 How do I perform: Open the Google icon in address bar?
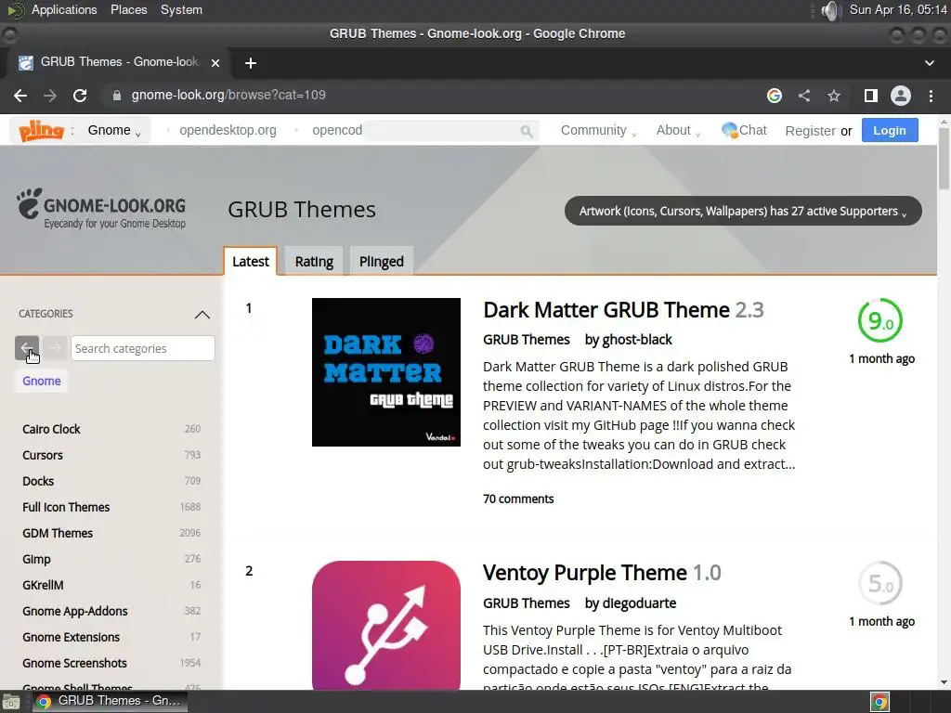point(774,96)
